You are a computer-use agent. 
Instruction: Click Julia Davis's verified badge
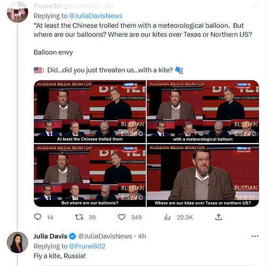click(x=72, y=236)
